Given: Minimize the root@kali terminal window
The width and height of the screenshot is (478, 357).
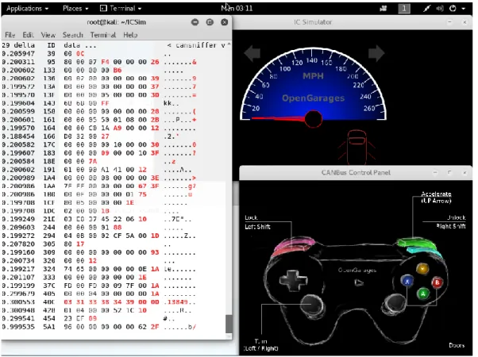Looking at the screenshot, I should tap(195, 22).
